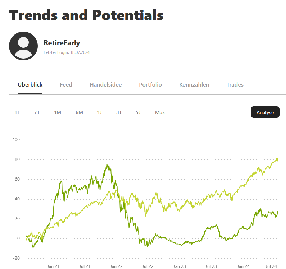
Task: Click the RetireEarly username
Action: click(62, 43)
